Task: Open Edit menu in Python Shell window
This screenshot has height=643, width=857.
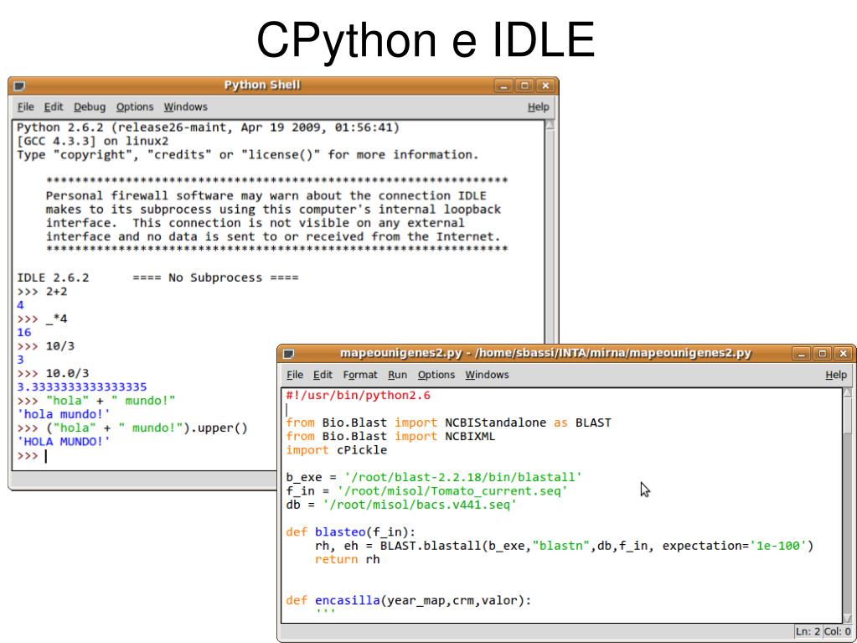Action: [x=54, y=107]
